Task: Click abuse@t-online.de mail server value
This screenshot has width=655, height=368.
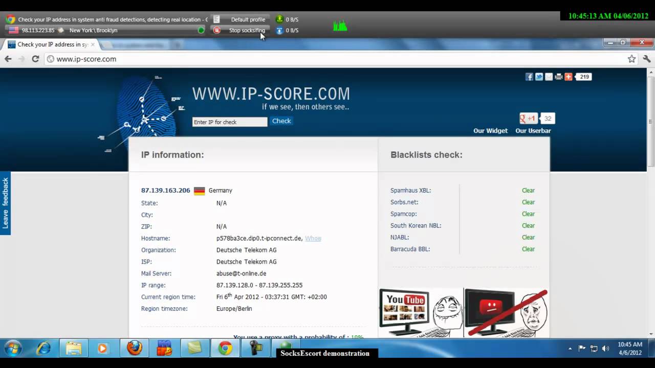Action: [x=242, y=273]
